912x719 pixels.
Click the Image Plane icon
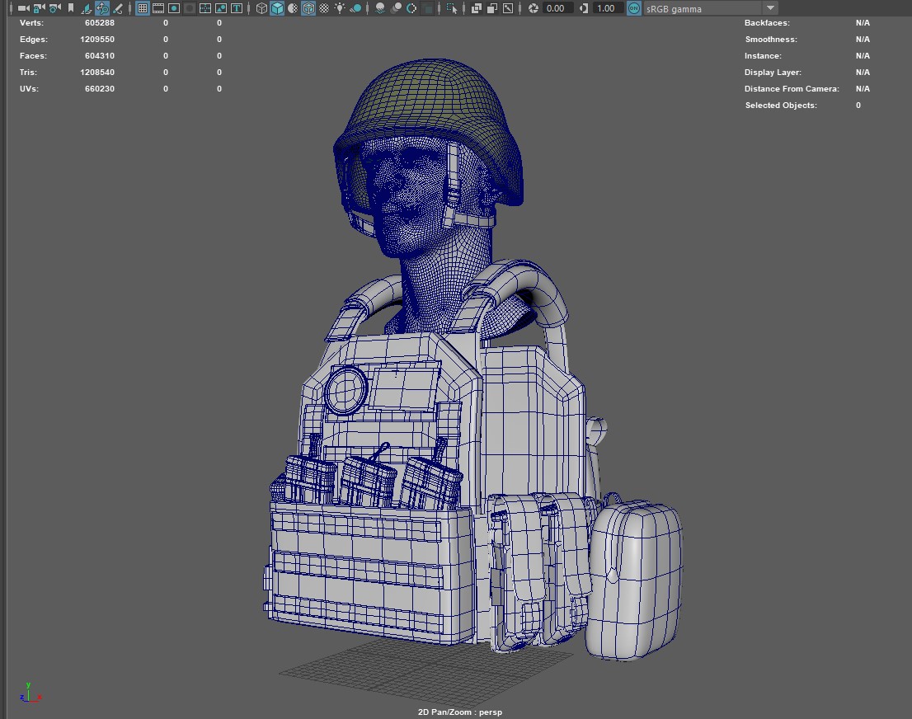(x=87, y=8)
